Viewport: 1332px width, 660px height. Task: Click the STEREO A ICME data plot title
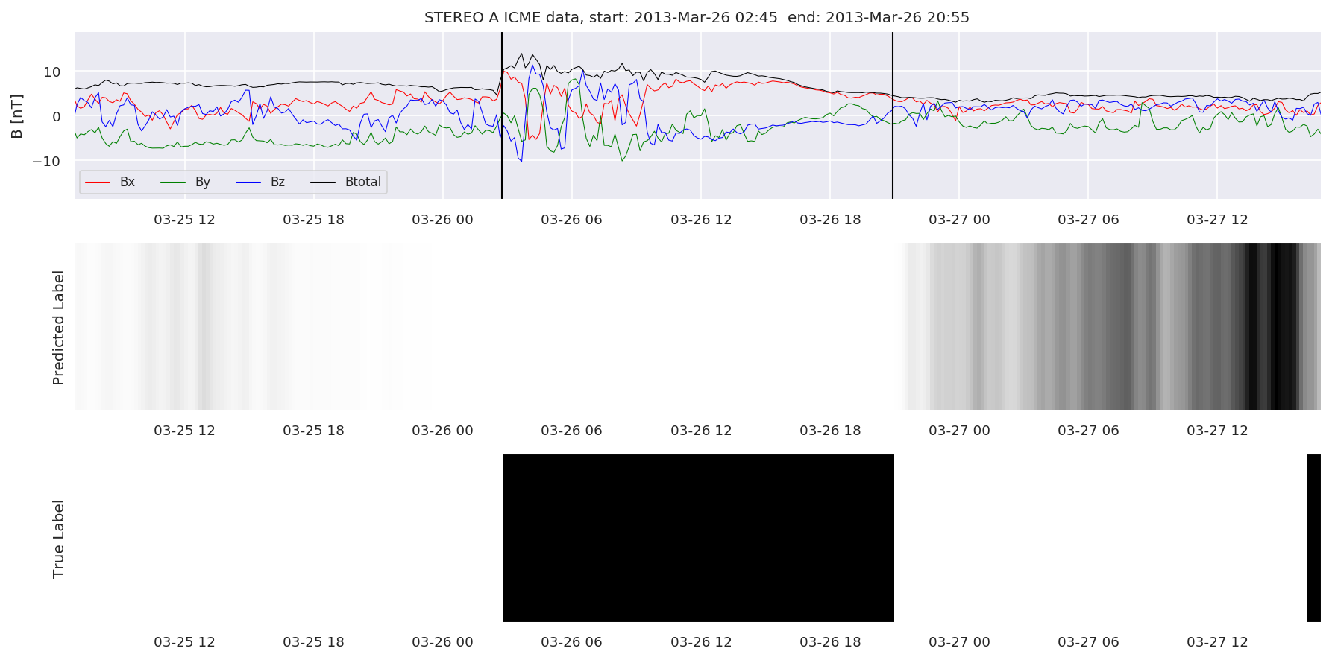(x=697, y=17)
